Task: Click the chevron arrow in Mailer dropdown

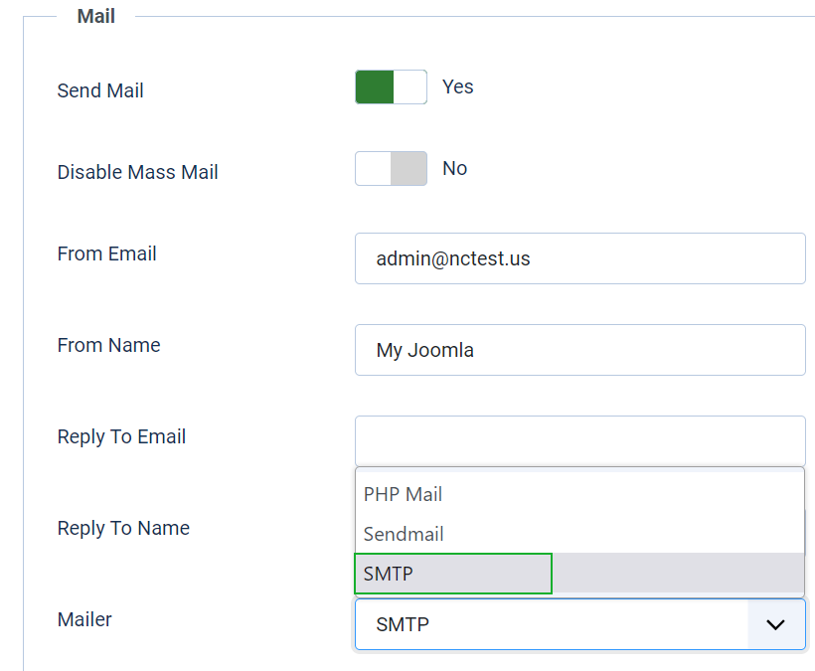Action: 775,624
